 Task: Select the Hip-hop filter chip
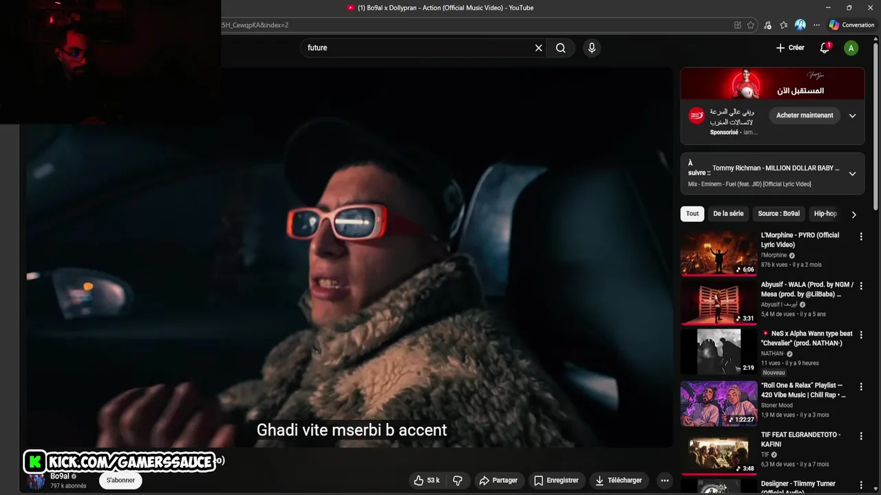click(825, 214)
